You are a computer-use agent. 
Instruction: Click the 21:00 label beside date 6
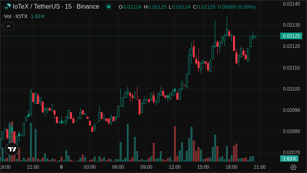[x=33, y=167]
